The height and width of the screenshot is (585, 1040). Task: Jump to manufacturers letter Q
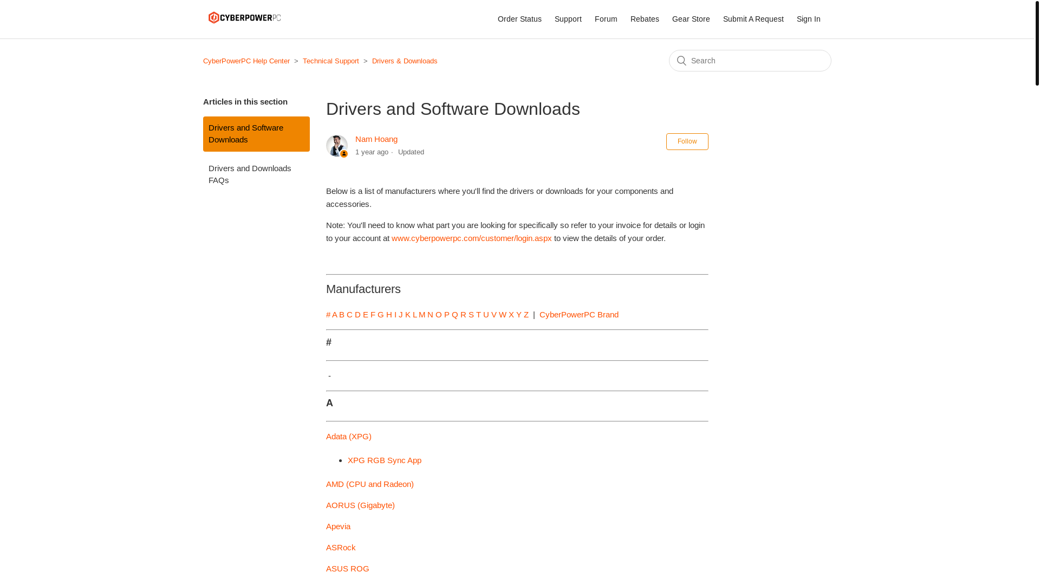(x=455, y=315)
